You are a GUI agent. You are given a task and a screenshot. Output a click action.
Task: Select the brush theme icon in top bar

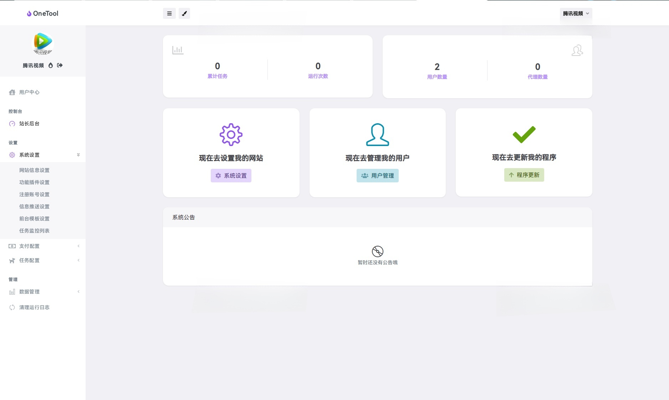(184, 13)
